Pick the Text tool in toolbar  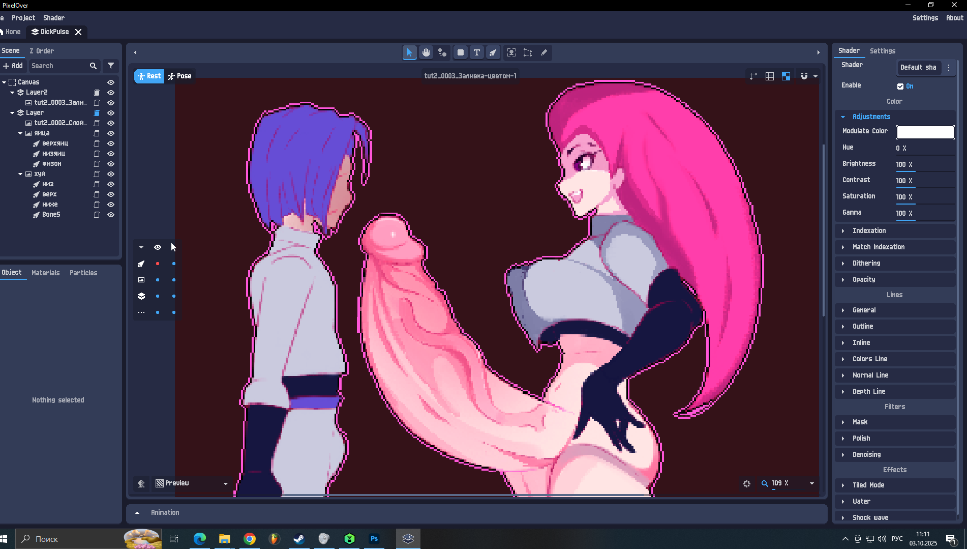[x=477, y=52]
